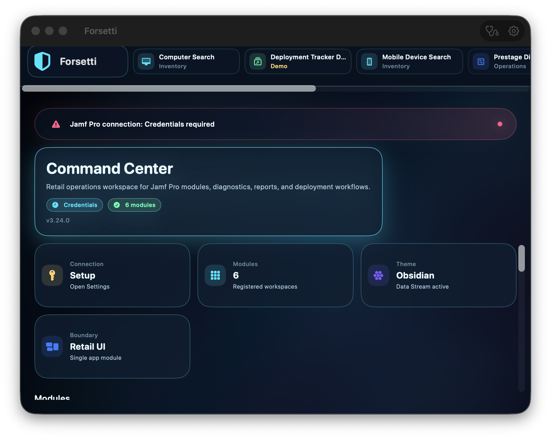
Task: Click the horizontal tab bar scrollbar
Action: (x=169, y=88)
